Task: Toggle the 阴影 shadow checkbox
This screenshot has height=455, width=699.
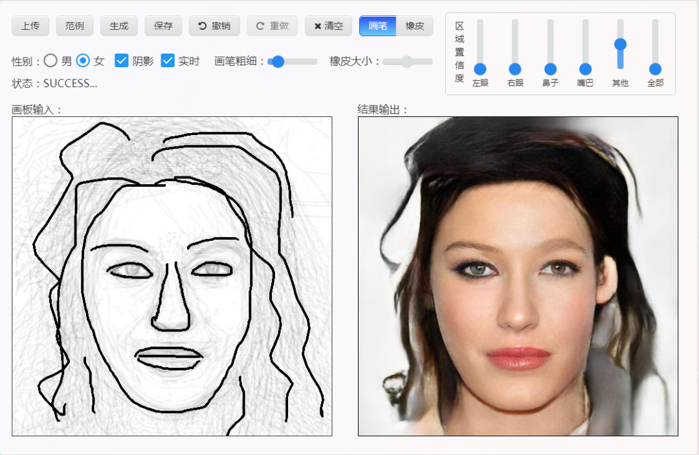Action: (x=121, y=61)
